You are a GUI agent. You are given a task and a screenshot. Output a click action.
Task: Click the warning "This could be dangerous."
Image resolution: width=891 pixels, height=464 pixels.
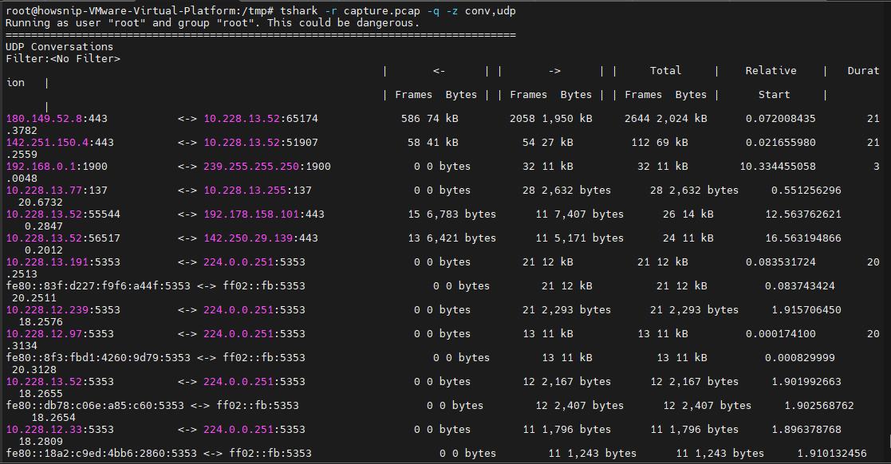click(343, 22)
